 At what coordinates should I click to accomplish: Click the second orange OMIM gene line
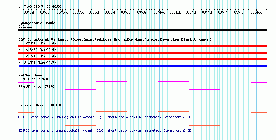coord(143,125)
